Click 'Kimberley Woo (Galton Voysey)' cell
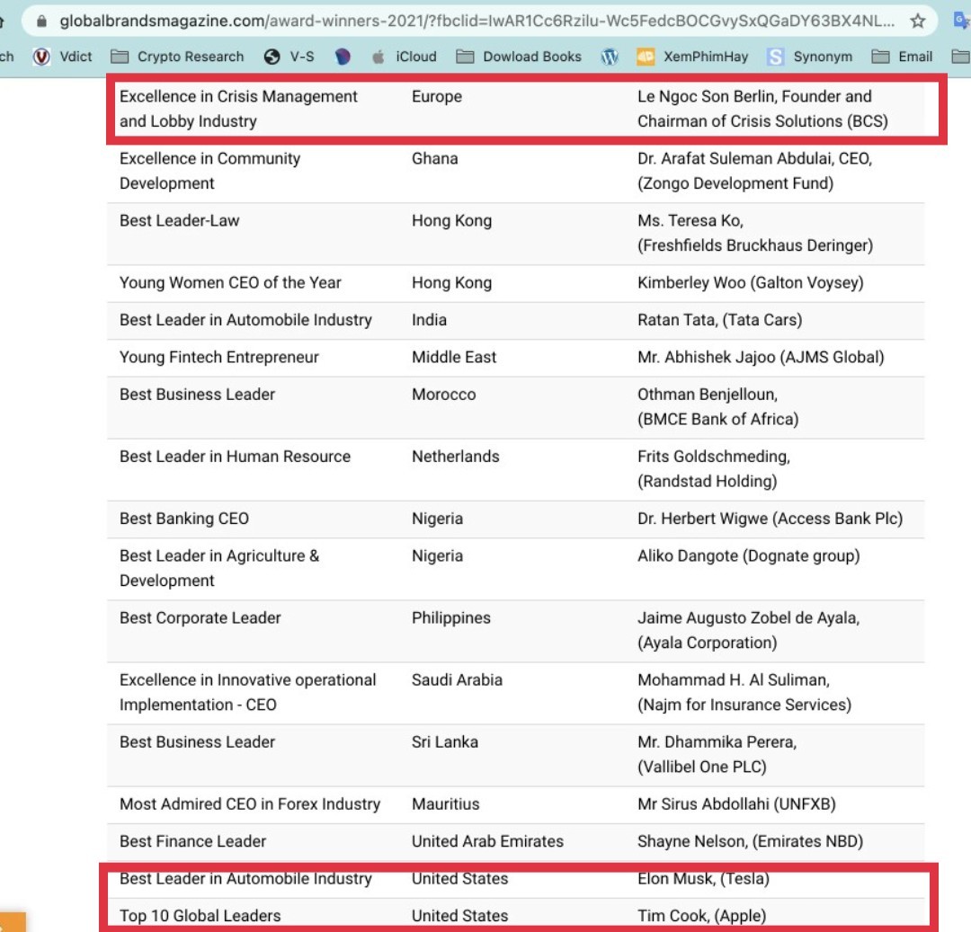 point(751,283)
